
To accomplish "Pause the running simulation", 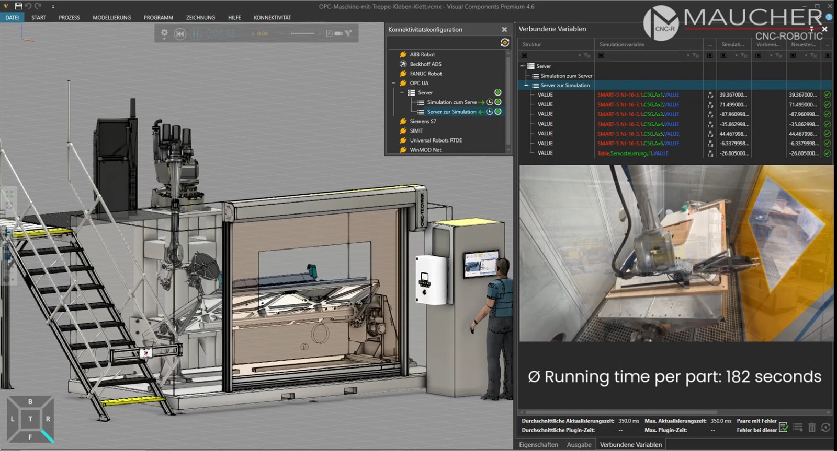I will [196, 34].
